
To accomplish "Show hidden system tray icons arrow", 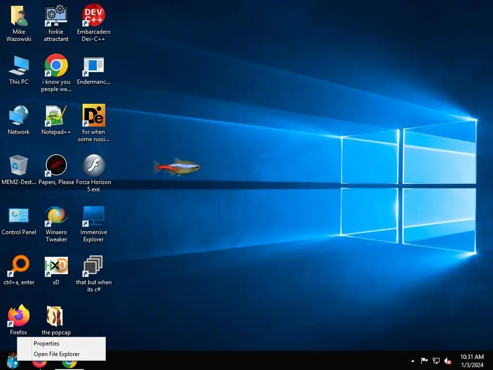I will click(x=413, y=361).
